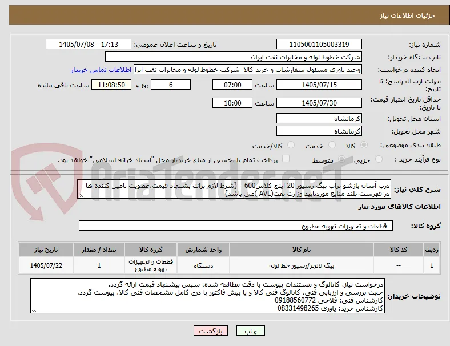Select the کالا radio button
Image resolution: width=450 pixels, height=346 pixels.
click(x=364, y=145)
